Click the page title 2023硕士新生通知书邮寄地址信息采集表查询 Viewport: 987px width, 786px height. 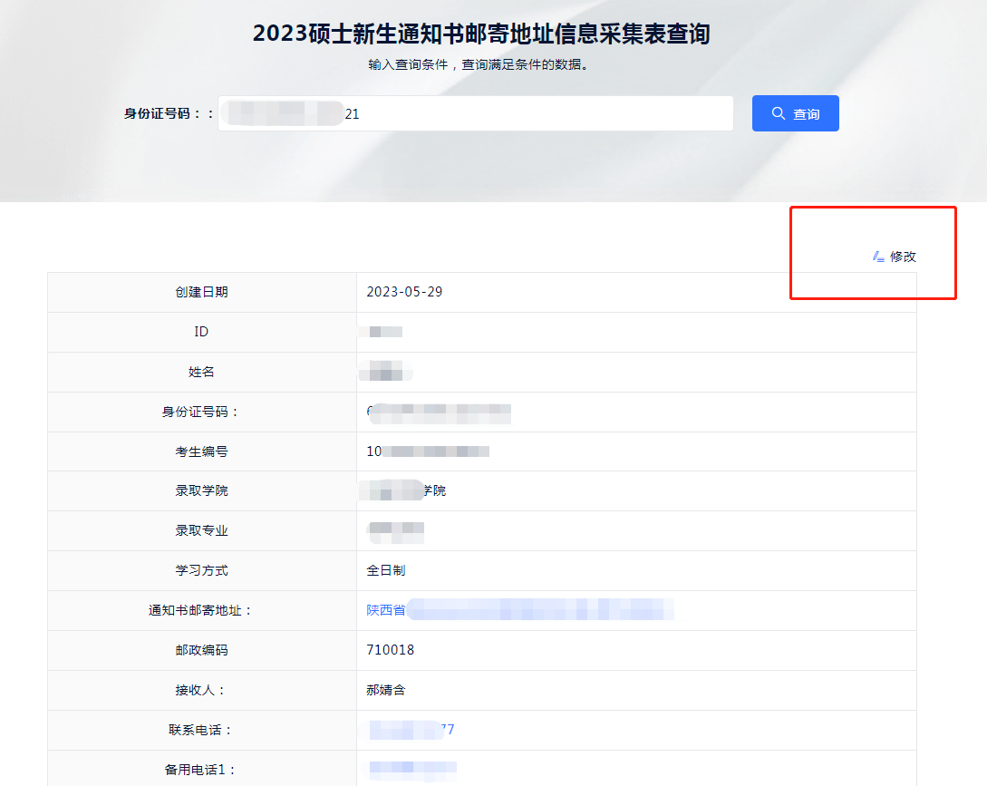481,34
